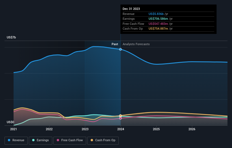Click the 2026 axis label
The width and height of the screenshot is (232, 148).
click(192, 129)
